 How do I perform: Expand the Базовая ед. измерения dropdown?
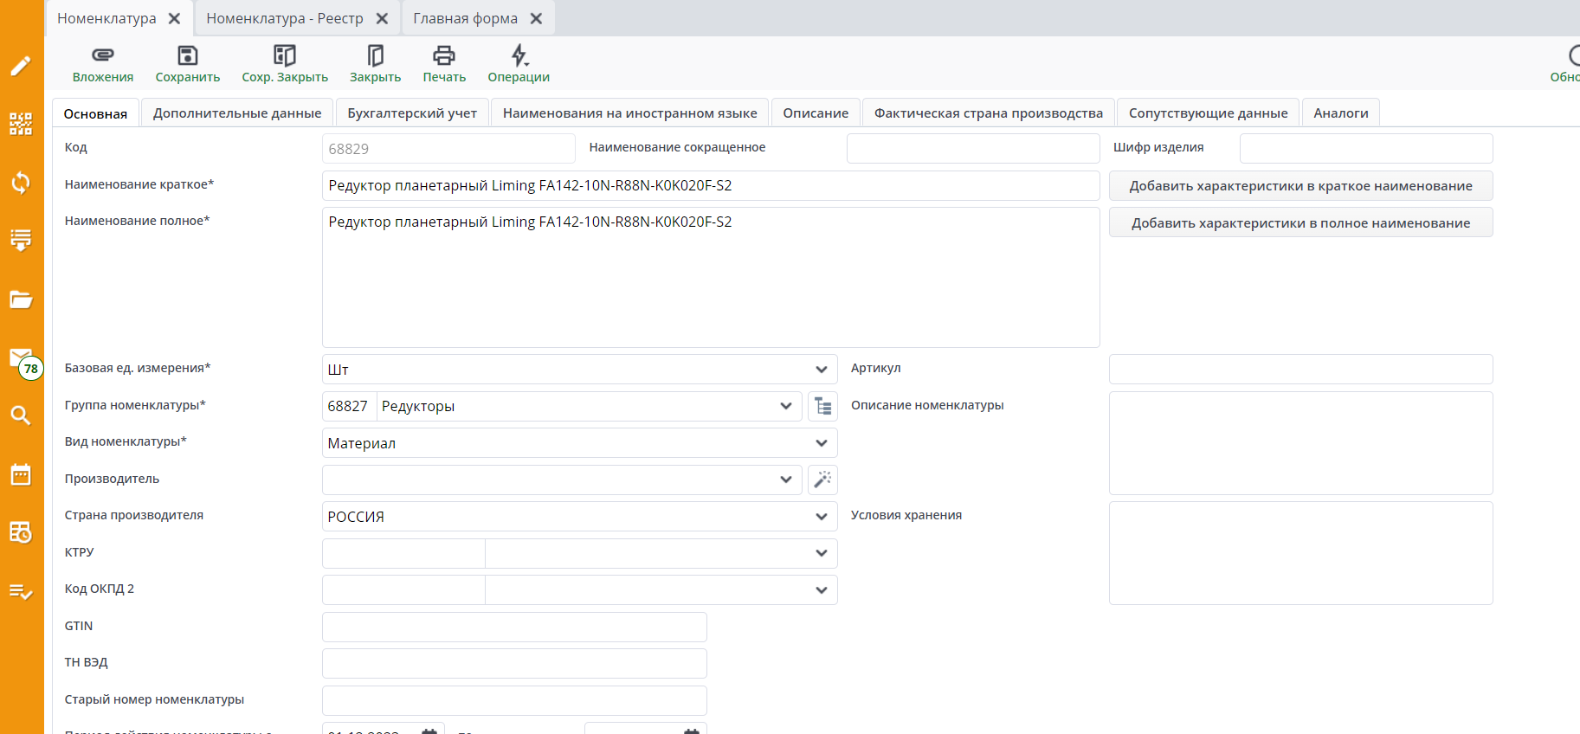821,370
